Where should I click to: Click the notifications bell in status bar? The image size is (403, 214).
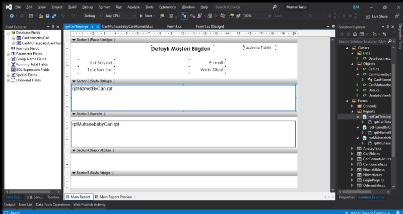coord(398,212)
